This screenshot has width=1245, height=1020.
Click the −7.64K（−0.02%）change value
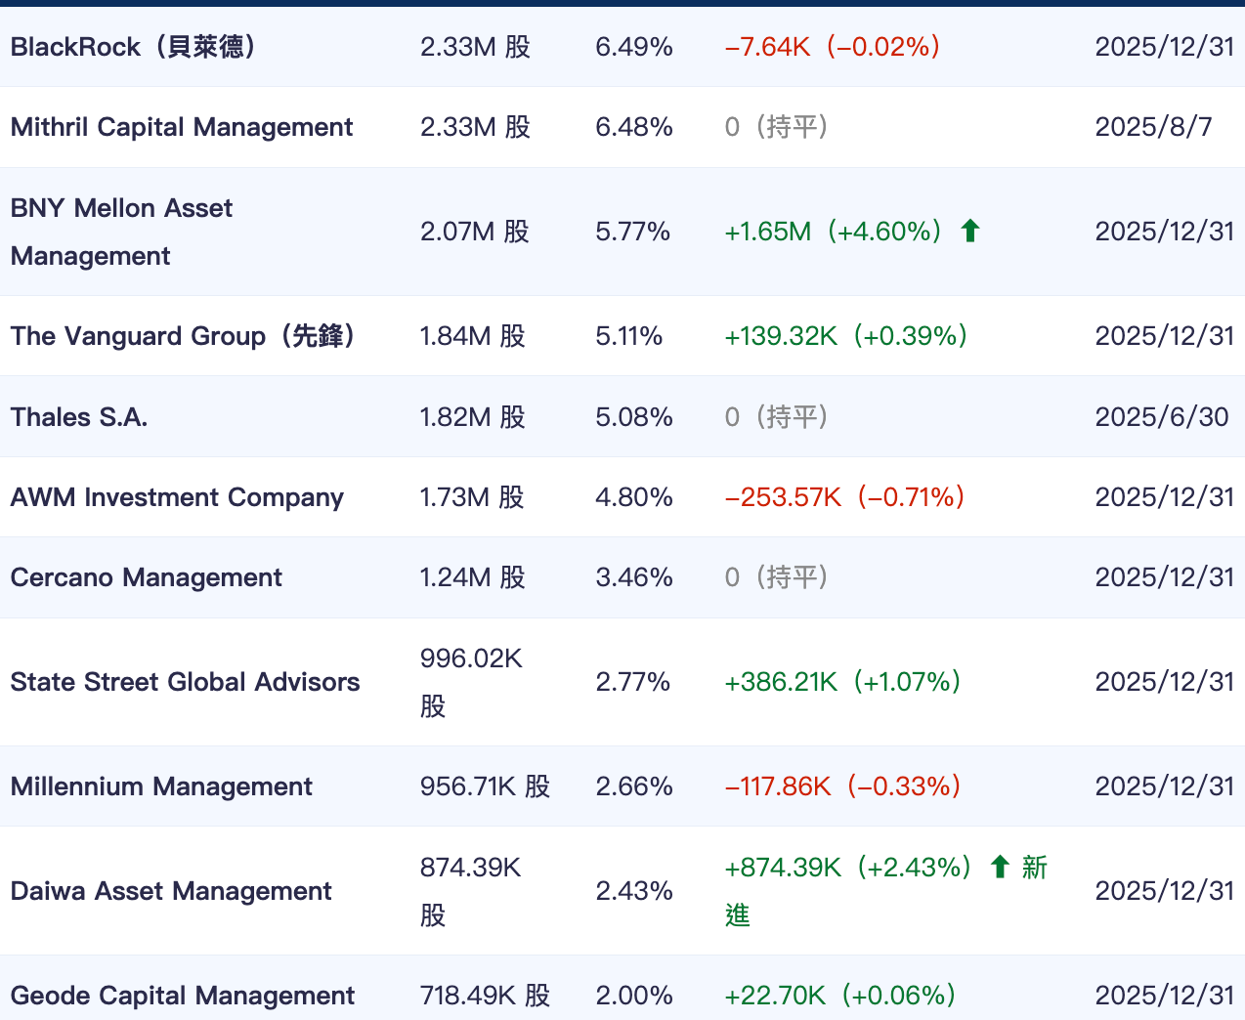tap(833, 46)
